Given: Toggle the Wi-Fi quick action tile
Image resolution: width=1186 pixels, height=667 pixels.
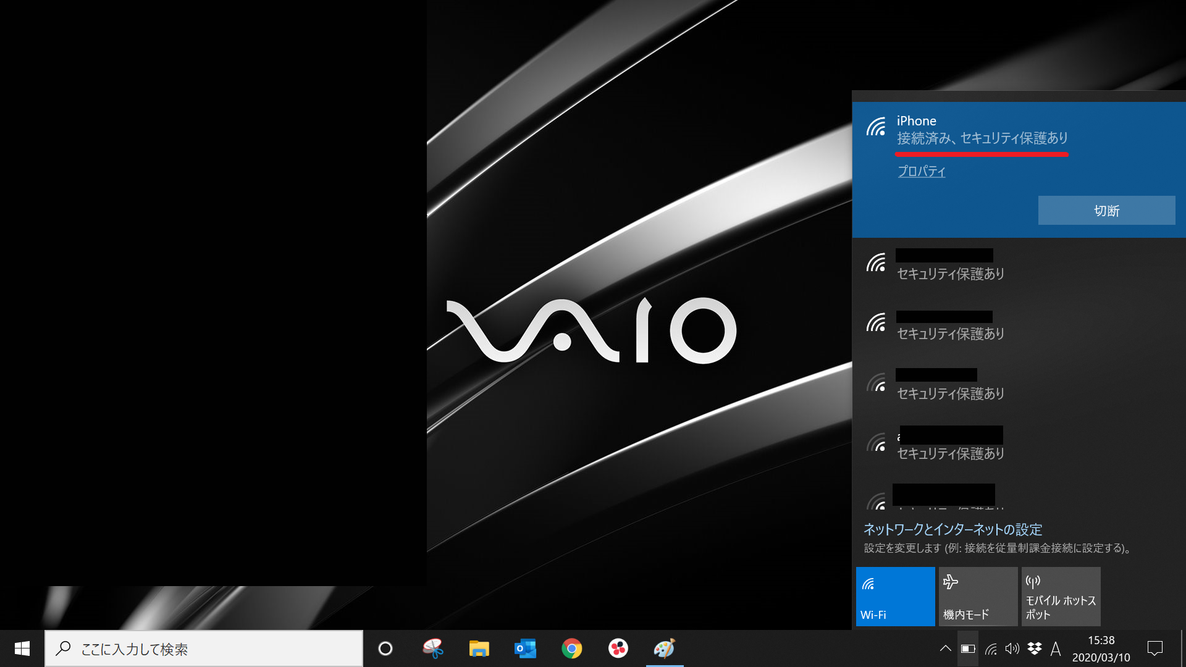Looking at the screenshot, I should [x=895, y=597].
